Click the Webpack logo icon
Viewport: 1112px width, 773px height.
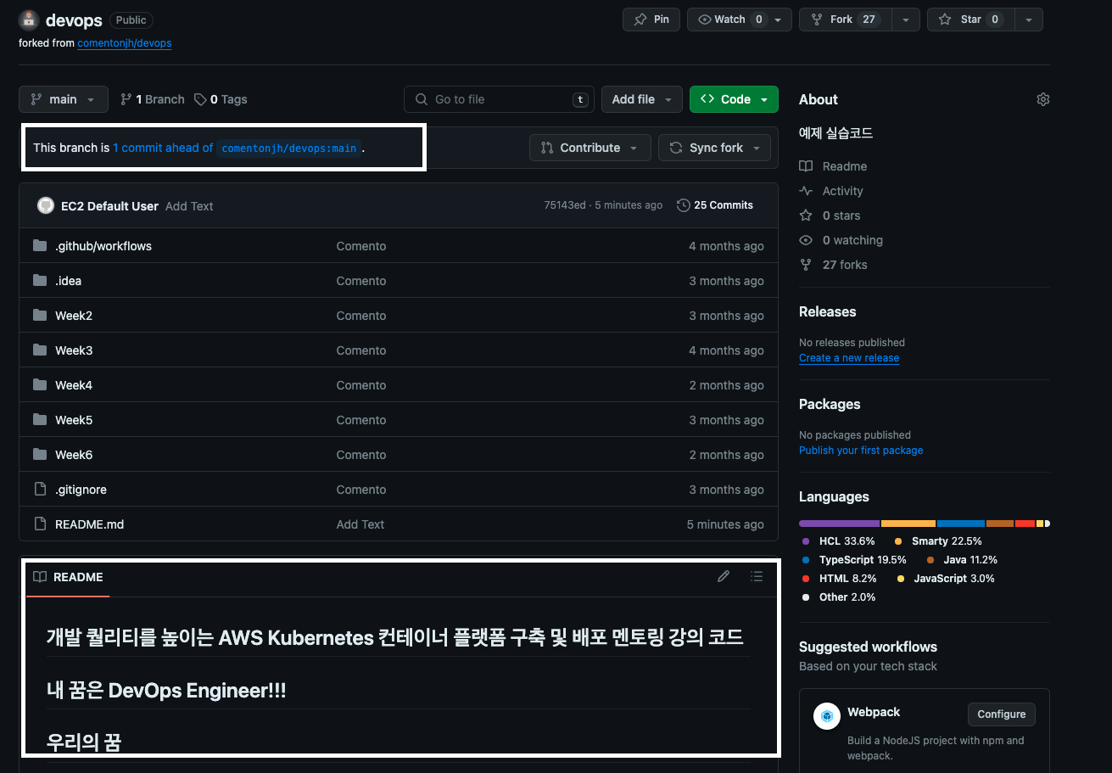[827, 716]
